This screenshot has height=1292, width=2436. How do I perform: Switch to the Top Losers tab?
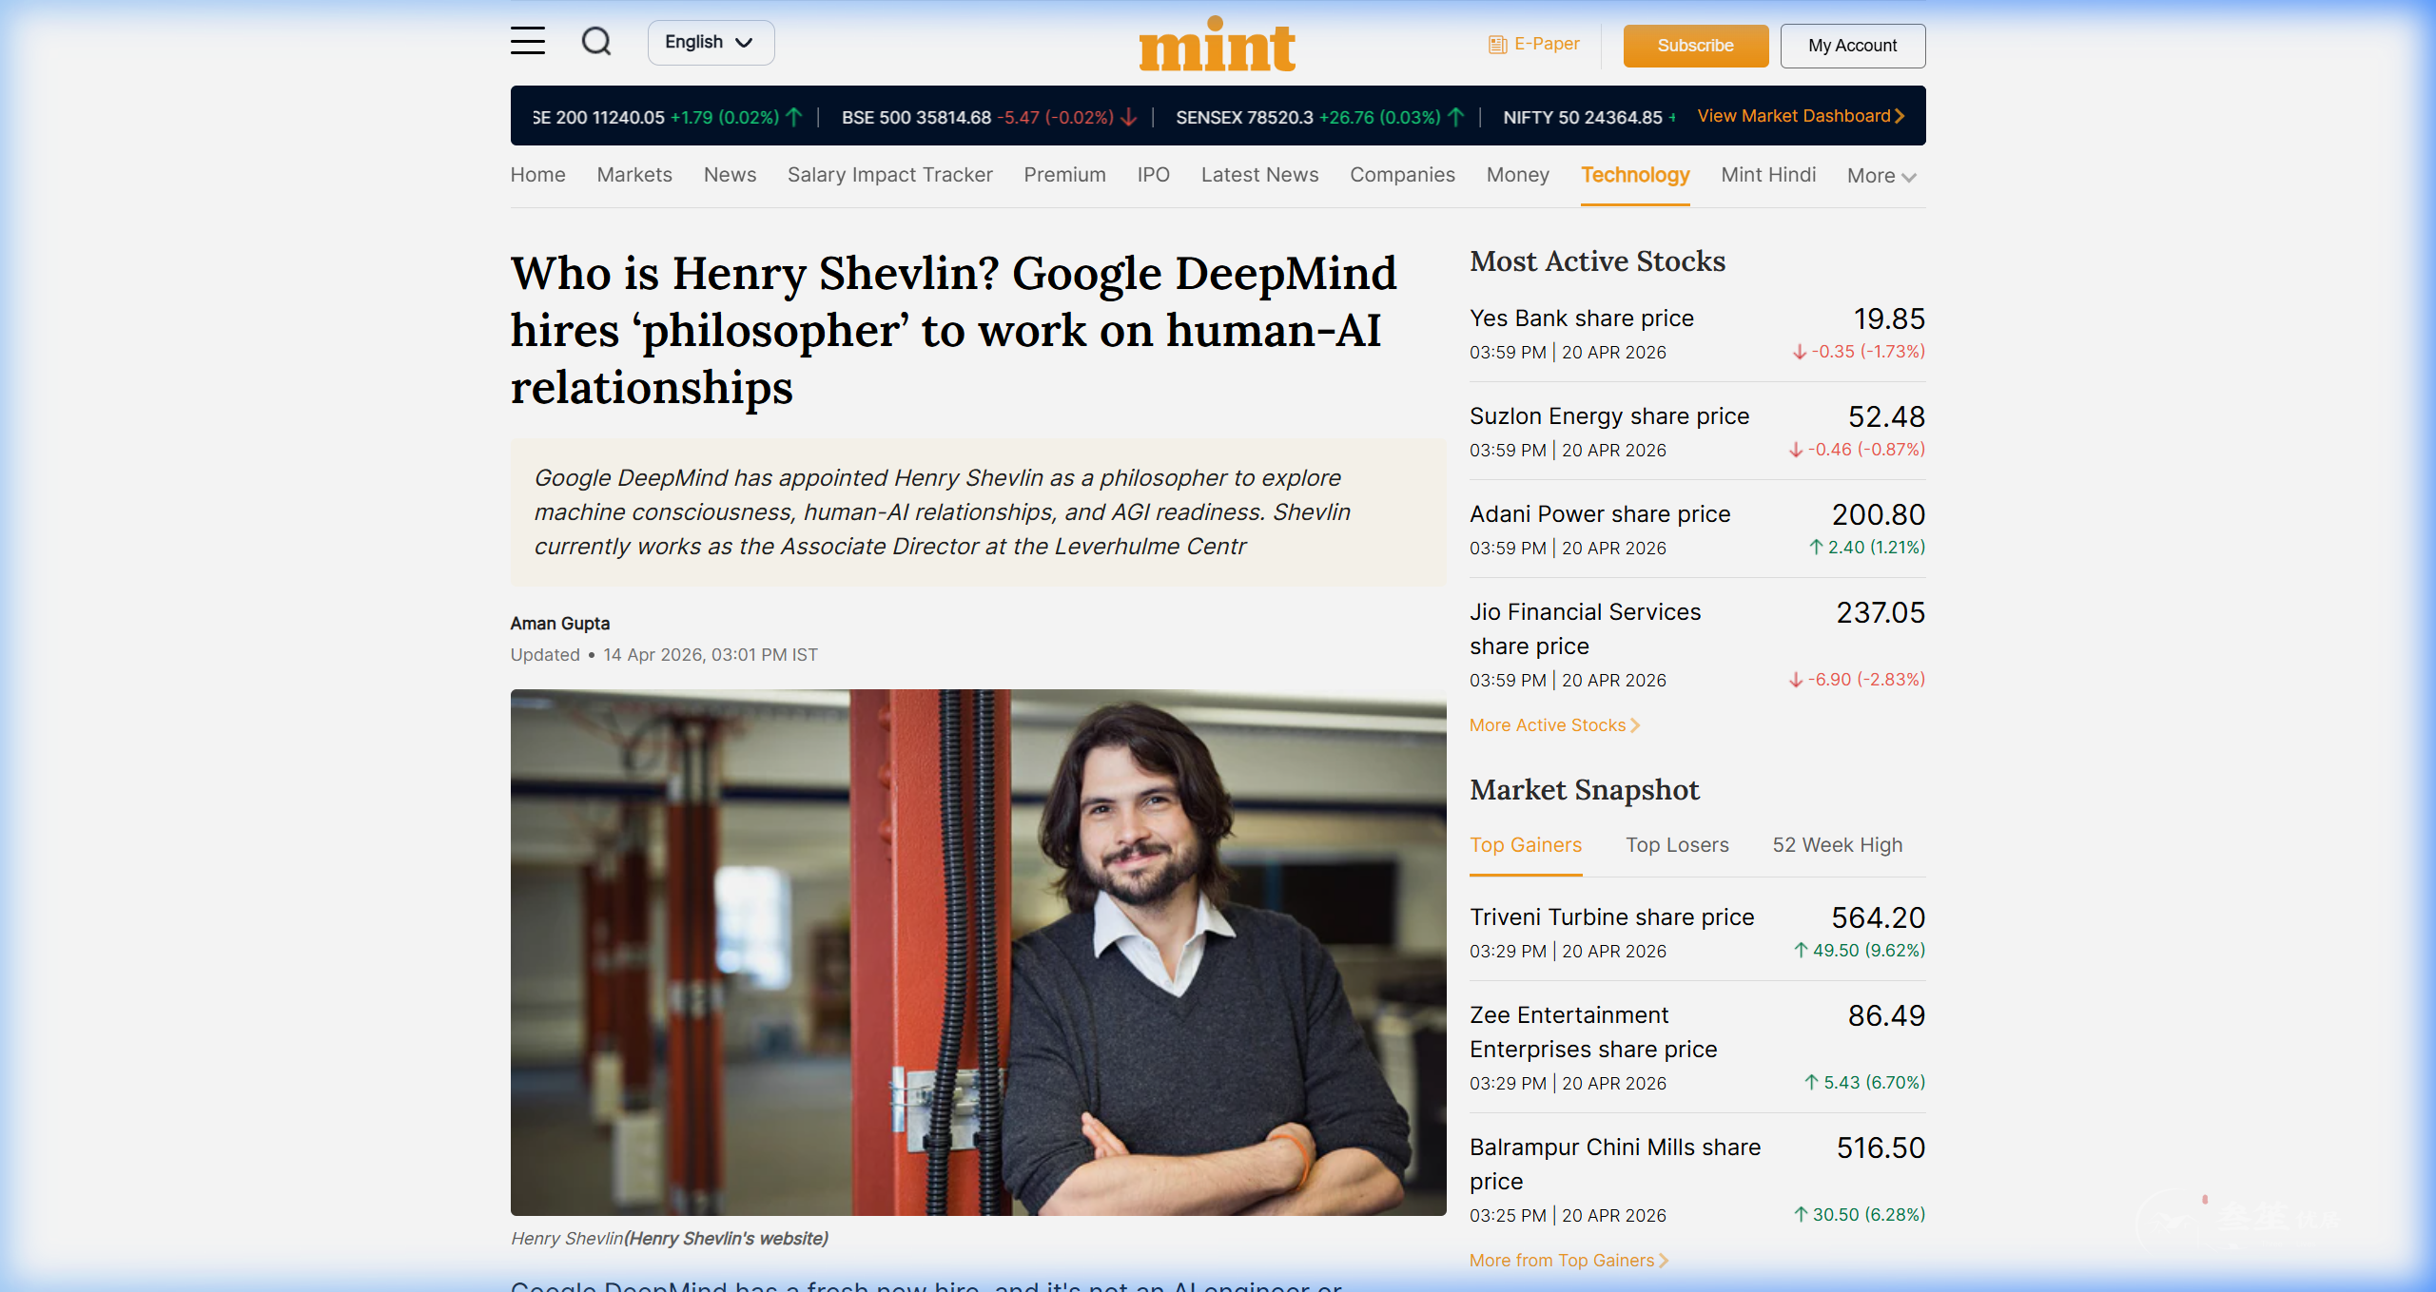[1676, 845]
